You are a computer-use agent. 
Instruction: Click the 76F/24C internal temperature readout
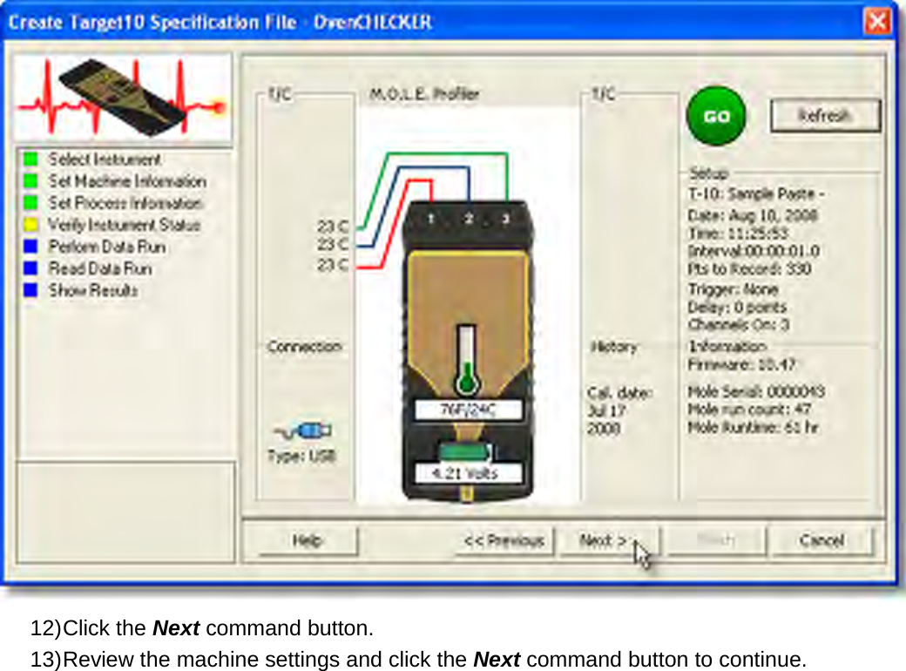click(x=469, y=410)
